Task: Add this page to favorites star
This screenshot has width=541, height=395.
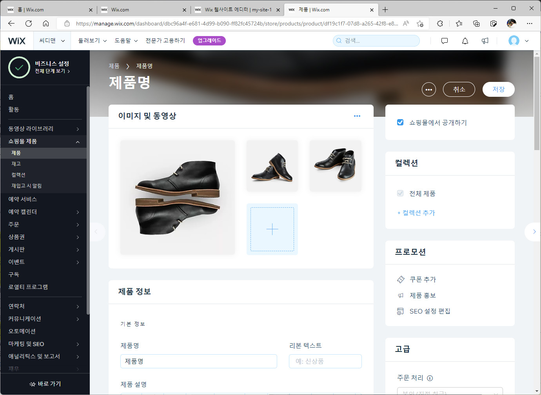Action: click(x=420, y=24)
